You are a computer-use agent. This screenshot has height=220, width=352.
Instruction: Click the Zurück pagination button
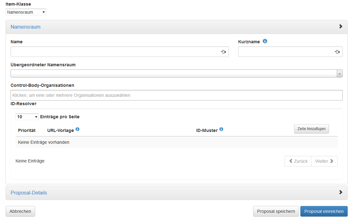298,161
